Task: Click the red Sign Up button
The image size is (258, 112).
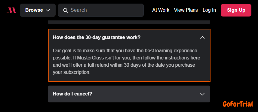Action: point(236,10)
